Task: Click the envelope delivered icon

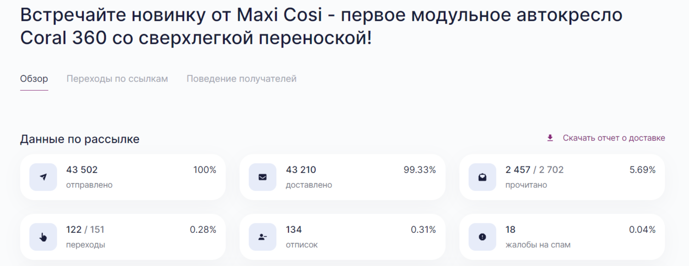Action: click(x=263, y=177)
